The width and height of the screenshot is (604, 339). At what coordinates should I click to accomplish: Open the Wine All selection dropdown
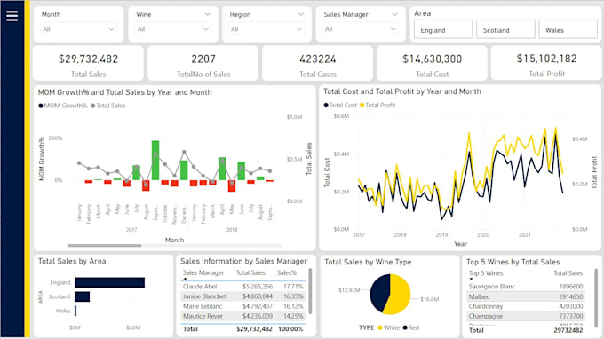tap(172, 29)
